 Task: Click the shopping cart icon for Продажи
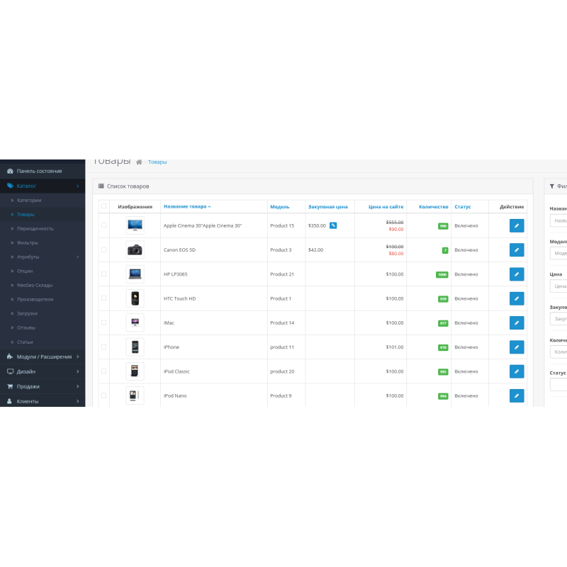click(10, 386)
